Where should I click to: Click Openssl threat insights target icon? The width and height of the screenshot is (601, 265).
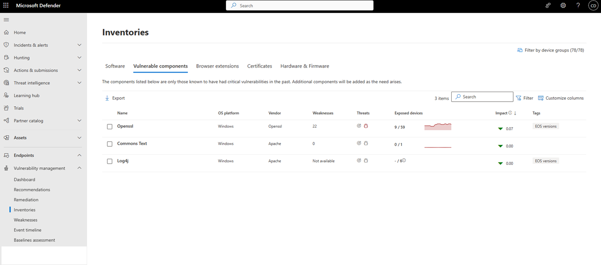[359, 126]
